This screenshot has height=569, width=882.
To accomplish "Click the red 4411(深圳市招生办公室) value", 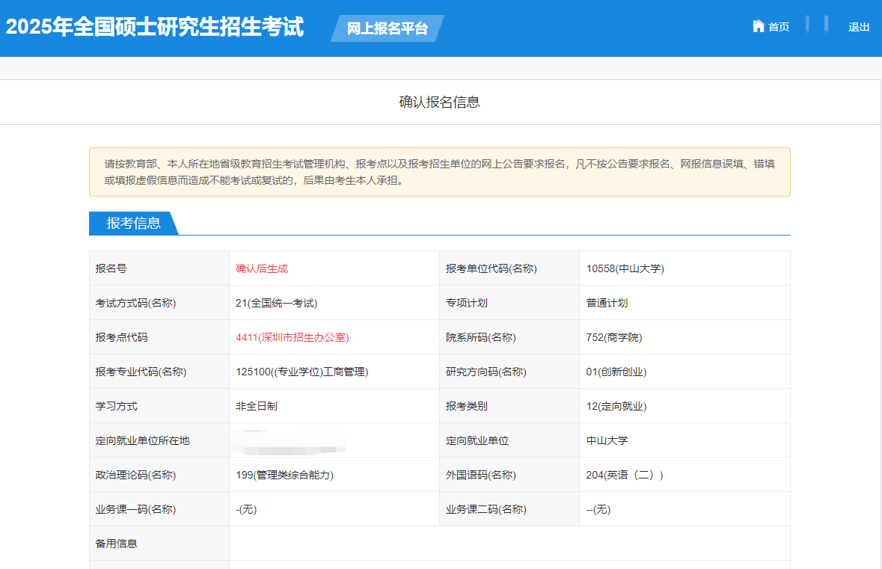I will click(292, 337).
